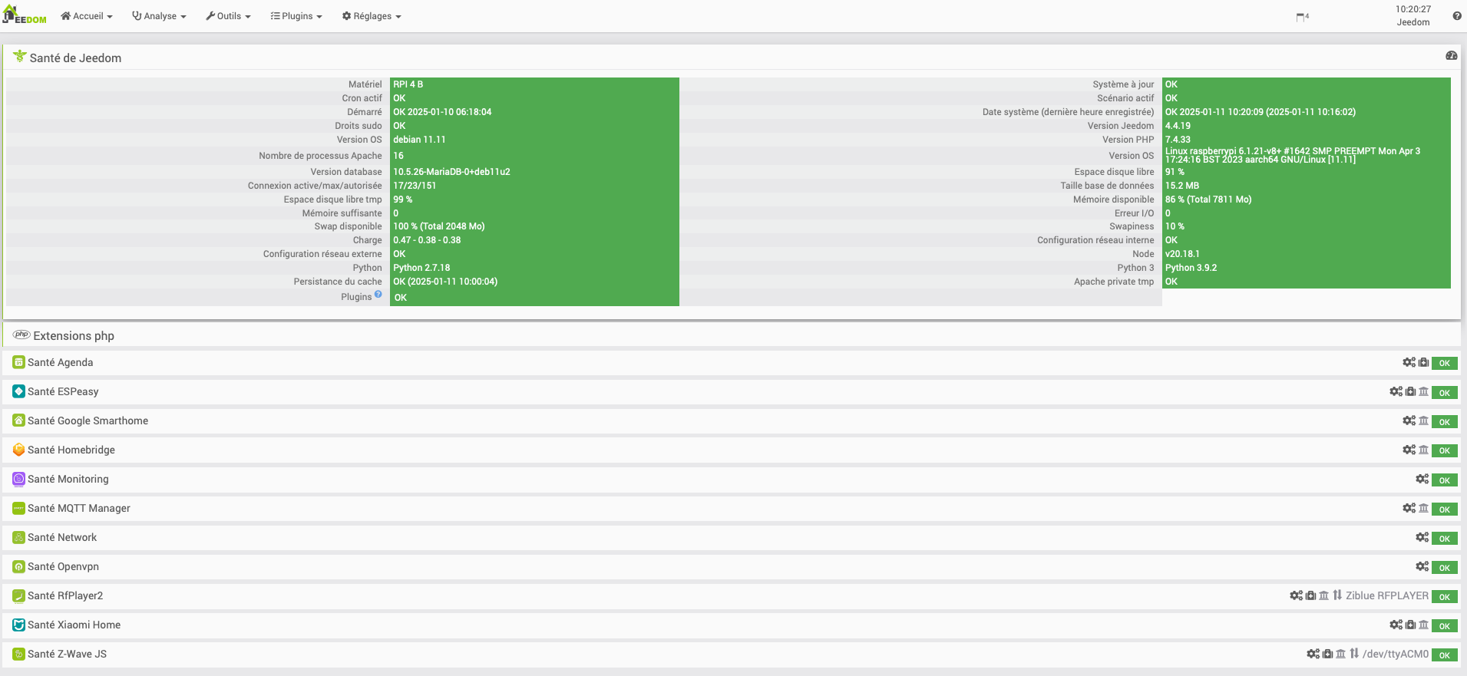Open the messages icon showing 4
This screenshot has height=676, width=1467.
[x=1302, y=17]
